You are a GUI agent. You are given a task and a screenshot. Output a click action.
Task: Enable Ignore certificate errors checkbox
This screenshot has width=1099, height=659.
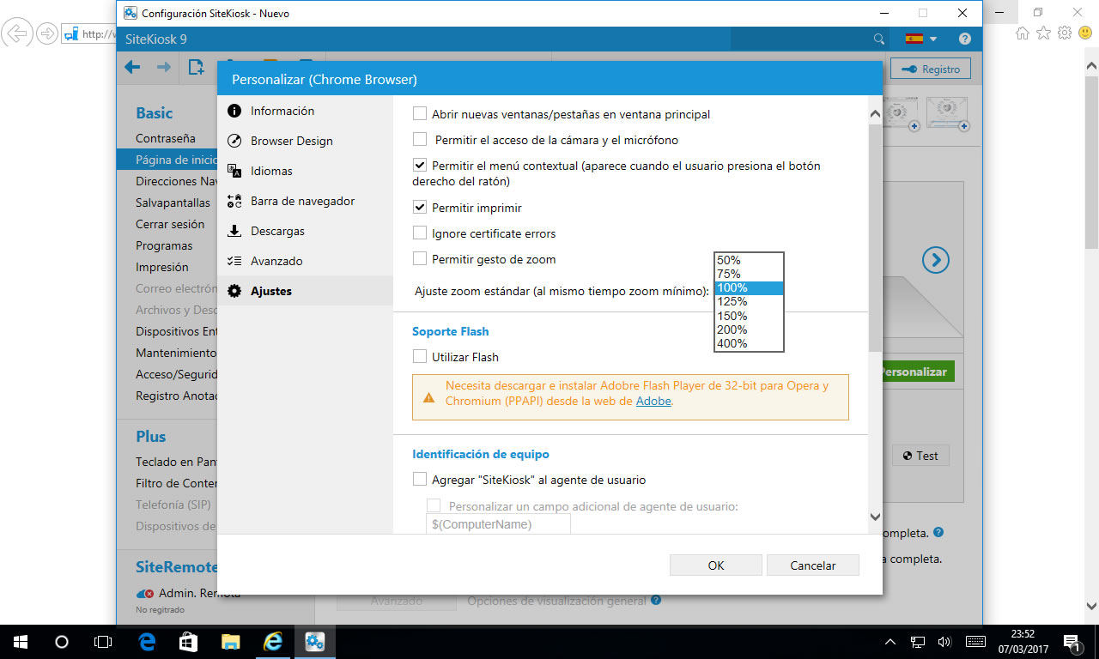(420, 233)
